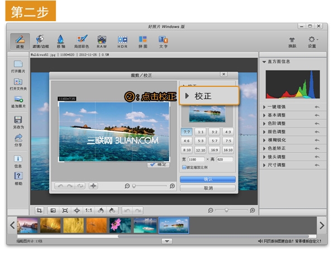
Task: Click thumbnail strip right arrow
Action: [322, 225]
